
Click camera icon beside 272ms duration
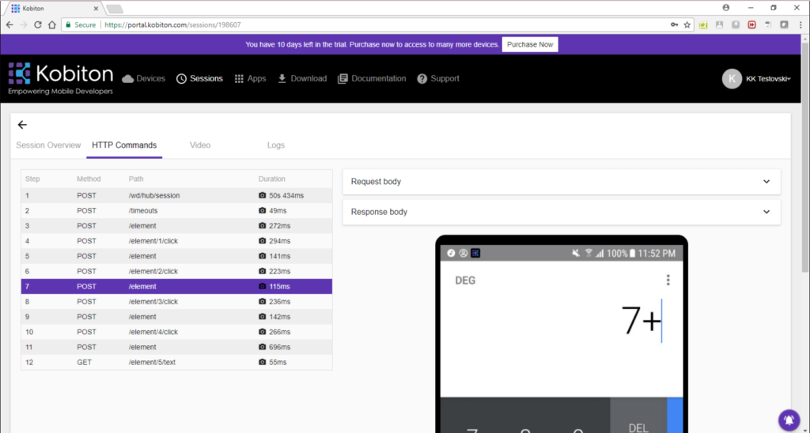pyautogui.click(x=263, y=226)
